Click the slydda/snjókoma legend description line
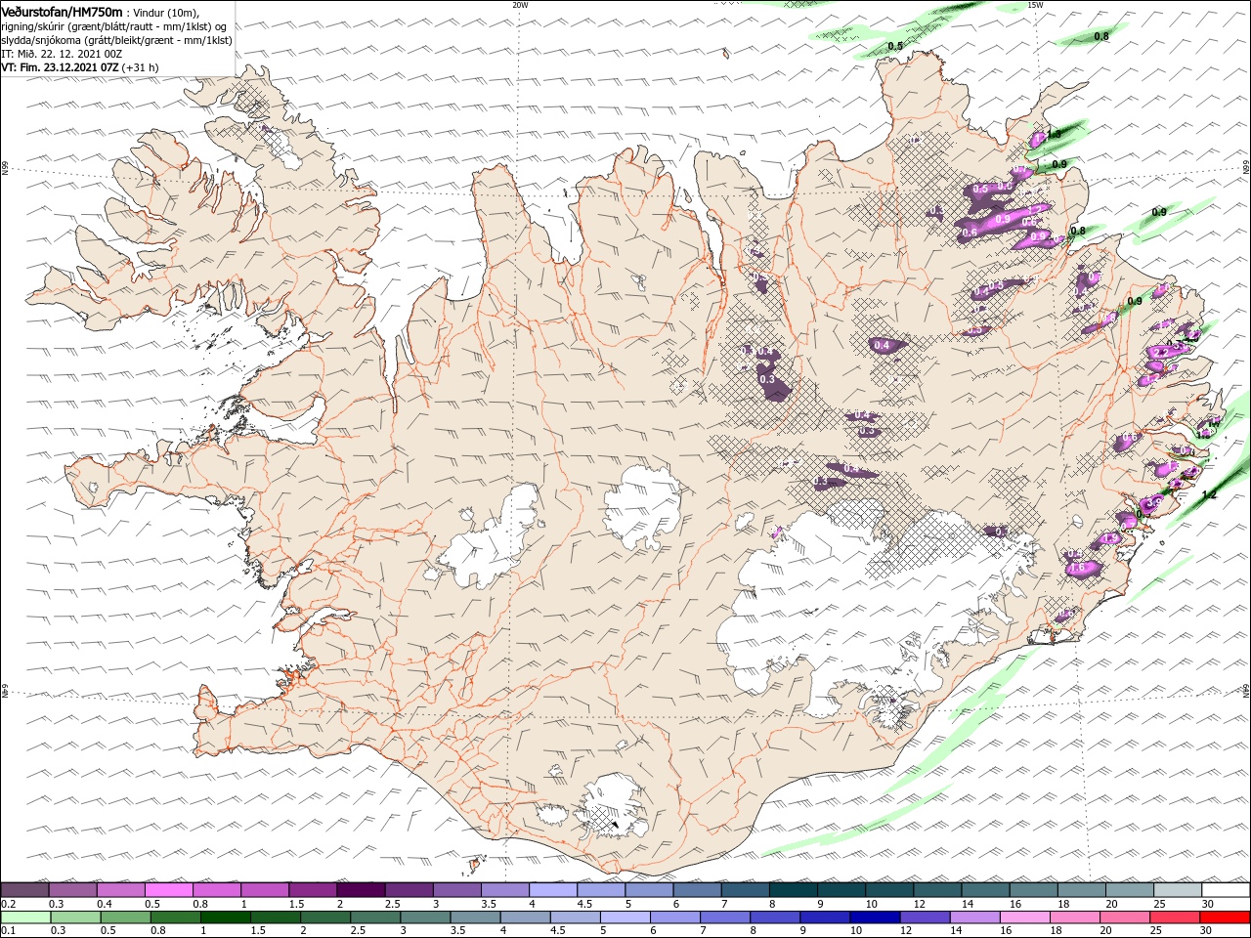This screenshot has width=1251, height=938. [x=116, y=40]
